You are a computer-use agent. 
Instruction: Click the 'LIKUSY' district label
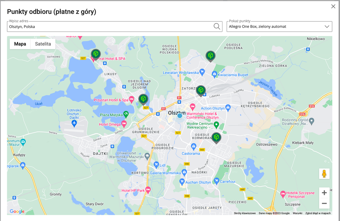pos(111,74)
